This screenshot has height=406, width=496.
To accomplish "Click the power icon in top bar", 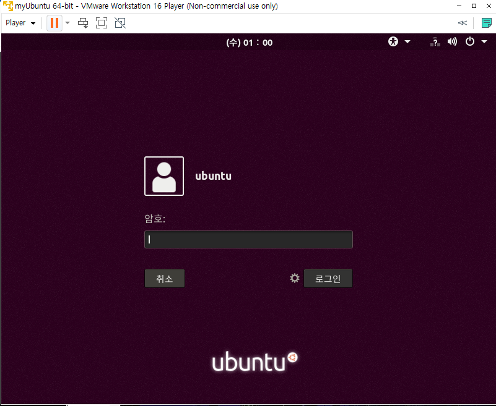I will [x=470, y=41].
